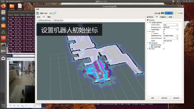This screenshot has height=109, width=194.
Task: Edit the grid Color value 160;160;160
Action: (x=170, y=41)
